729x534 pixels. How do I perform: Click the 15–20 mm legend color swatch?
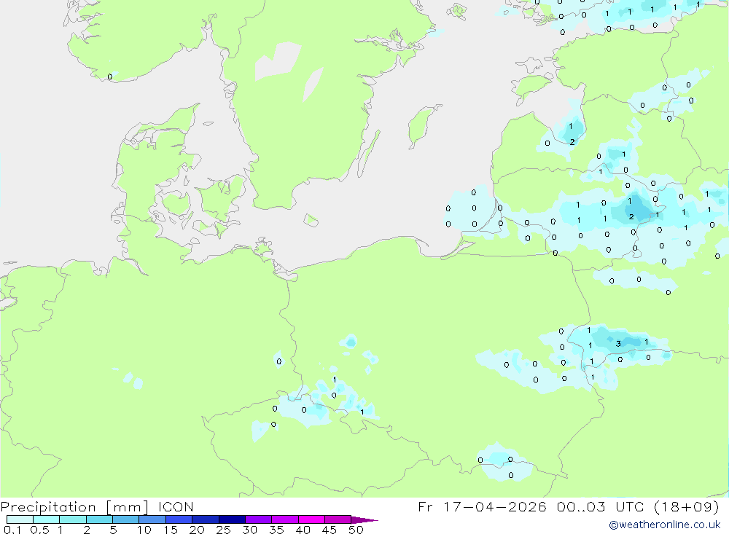[179, 519]
